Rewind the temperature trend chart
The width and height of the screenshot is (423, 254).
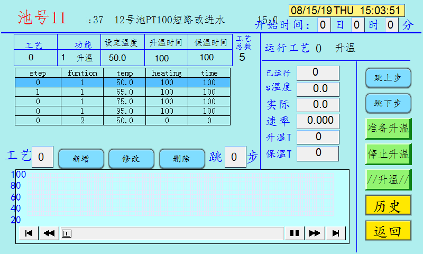(49, 233)
